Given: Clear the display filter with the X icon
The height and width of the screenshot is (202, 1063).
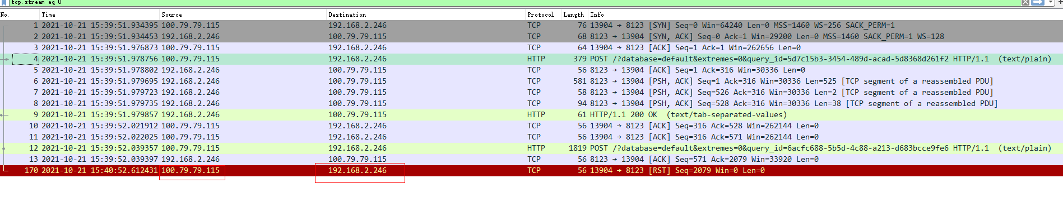Looking at the screenshot, I should [1025, 2].
